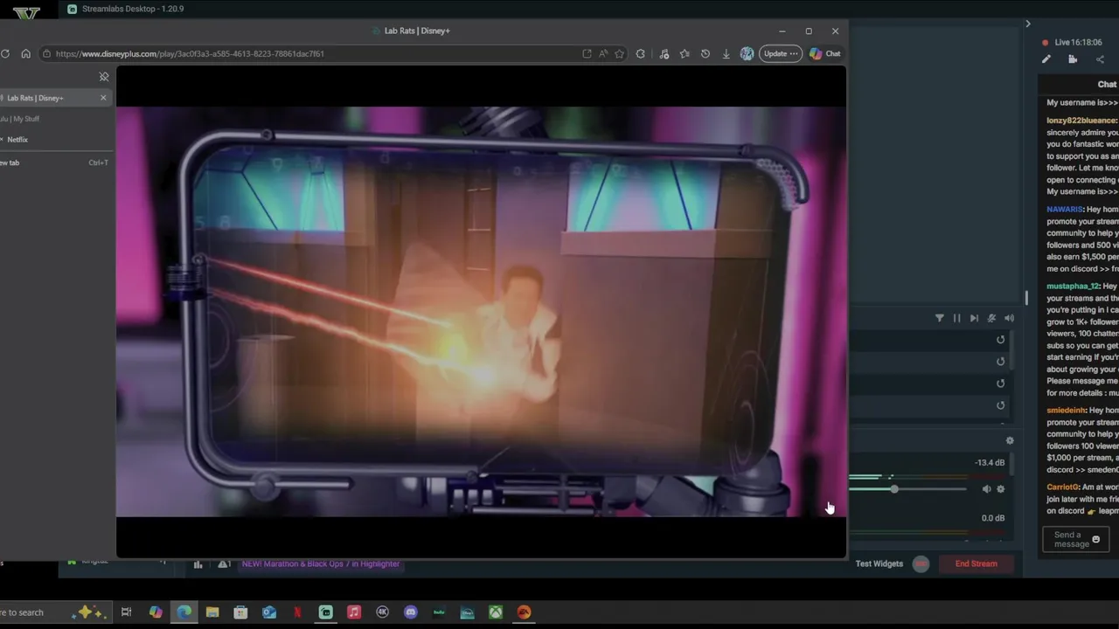The width and height of the screenshot is (1119, 629).
Task: Click the camera icon under Live timer
Action: click(x=1073, y=59)
